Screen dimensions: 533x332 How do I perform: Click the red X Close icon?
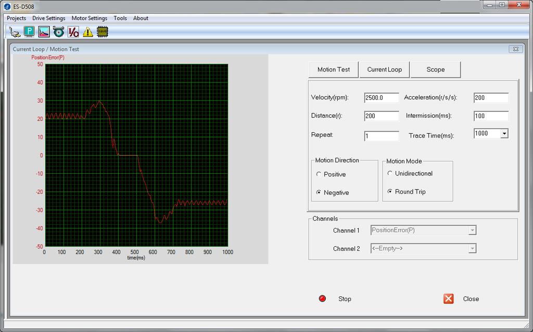[448, 299]
